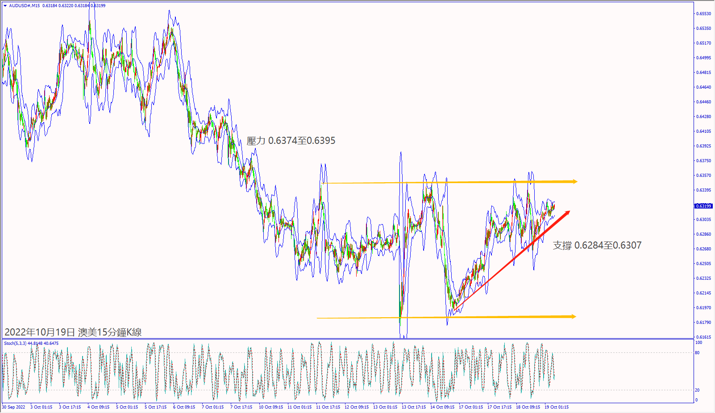
Task: Click time axis label 3 Oct 01:15
Action: (x=42, y=407)
